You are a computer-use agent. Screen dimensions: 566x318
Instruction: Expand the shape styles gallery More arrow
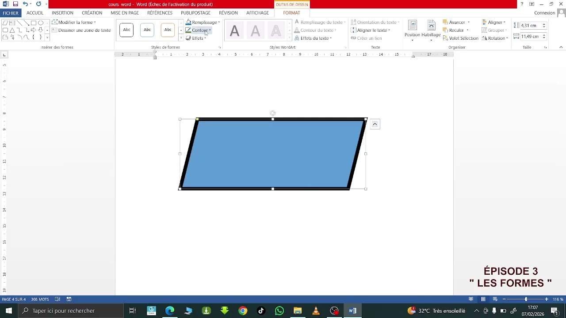click(x=181, y=38)
